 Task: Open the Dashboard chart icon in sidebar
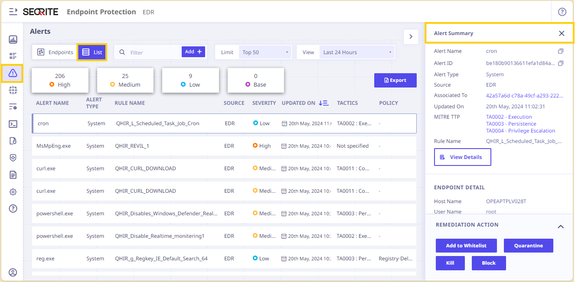(13, 39)
